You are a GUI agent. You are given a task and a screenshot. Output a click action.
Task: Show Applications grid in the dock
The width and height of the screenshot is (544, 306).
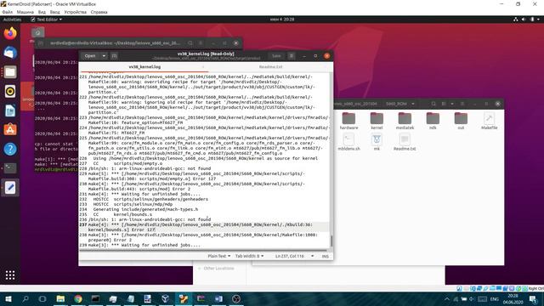pos(10,275)
